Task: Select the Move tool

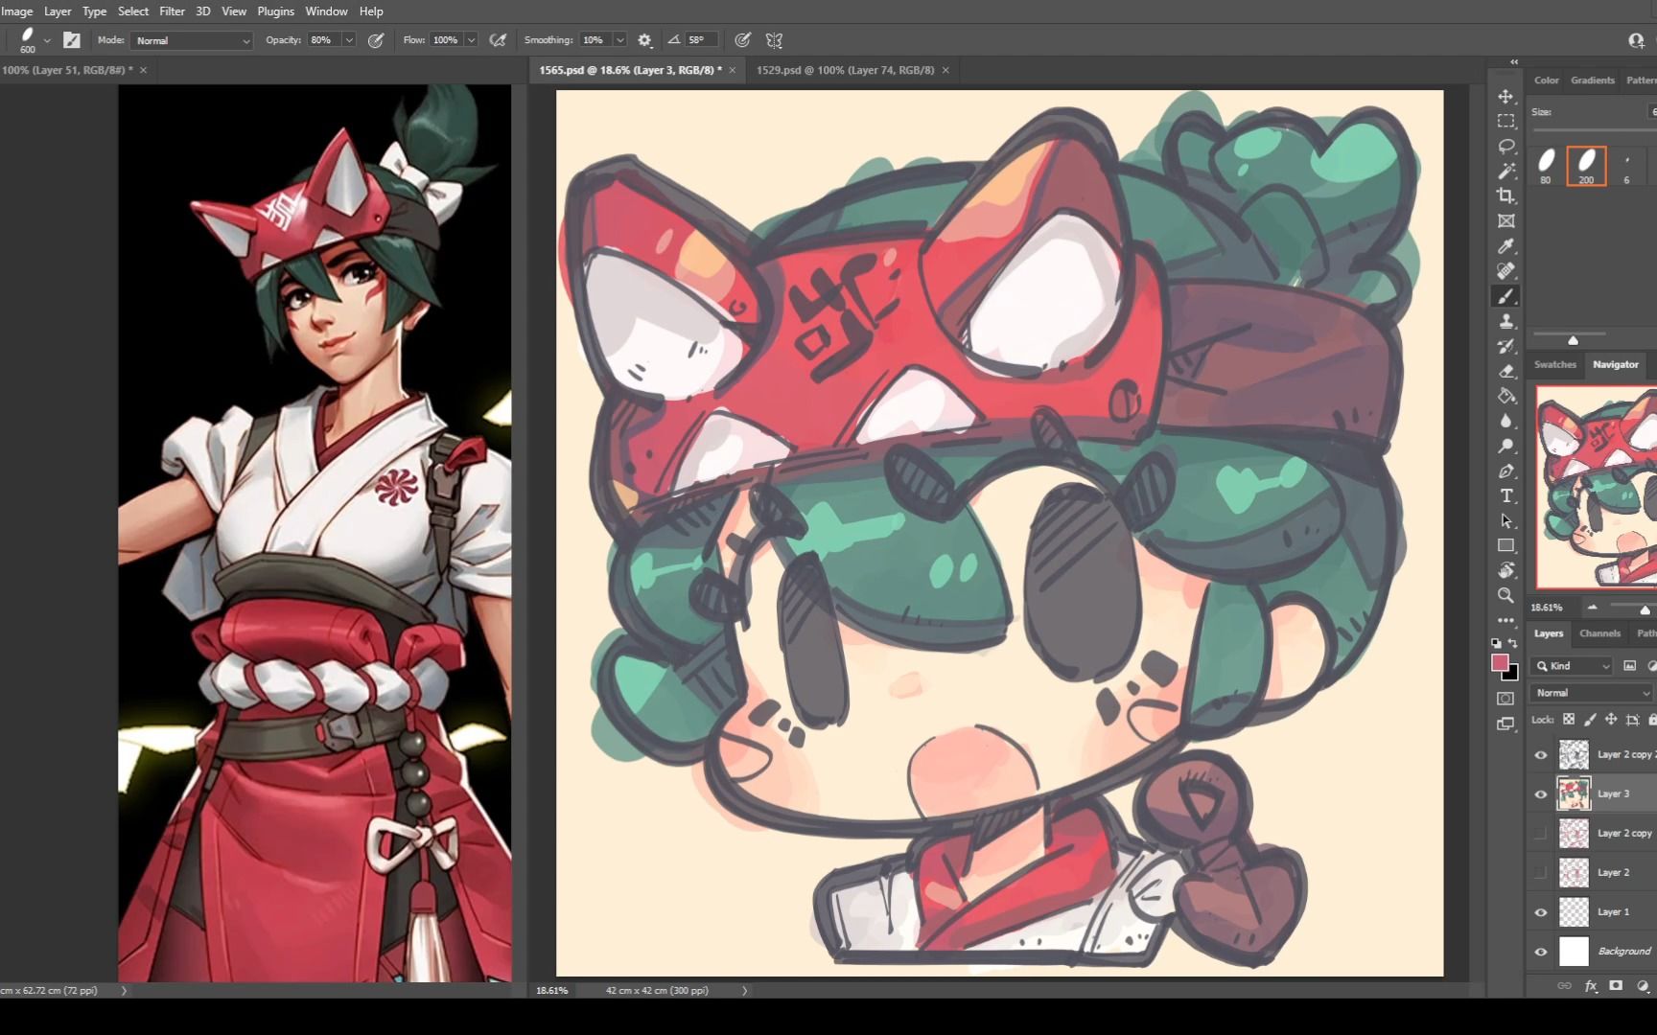Action: [1506, 97]
